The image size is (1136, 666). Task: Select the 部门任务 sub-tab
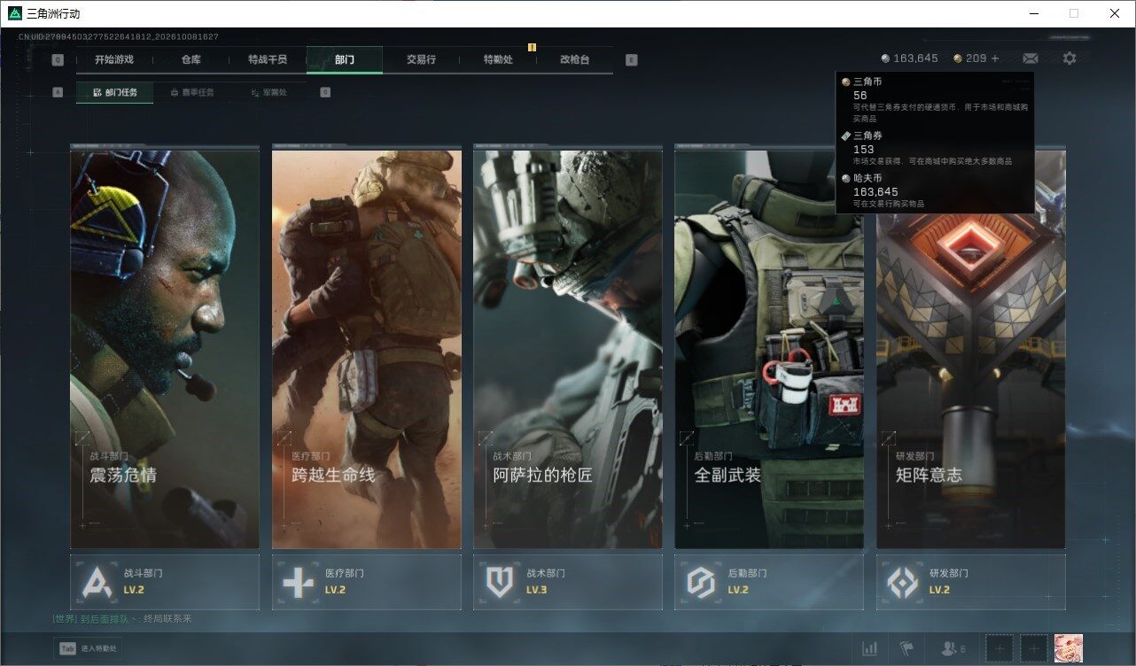[x=114, y=92]
